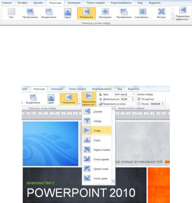This screenshot has height=203, width=192.
Task: Click the blue swirl slide image
Action: pos(51,144)
